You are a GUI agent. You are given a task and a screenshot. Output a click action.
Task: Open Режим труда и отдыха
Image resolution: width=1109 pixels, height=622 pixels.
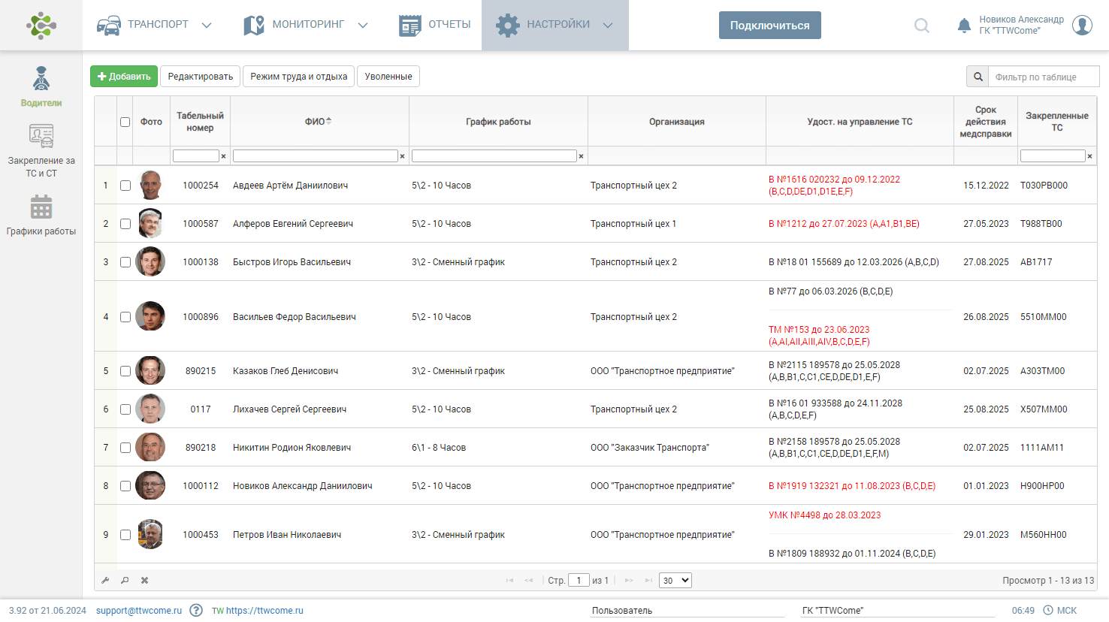tap(299, 77)
